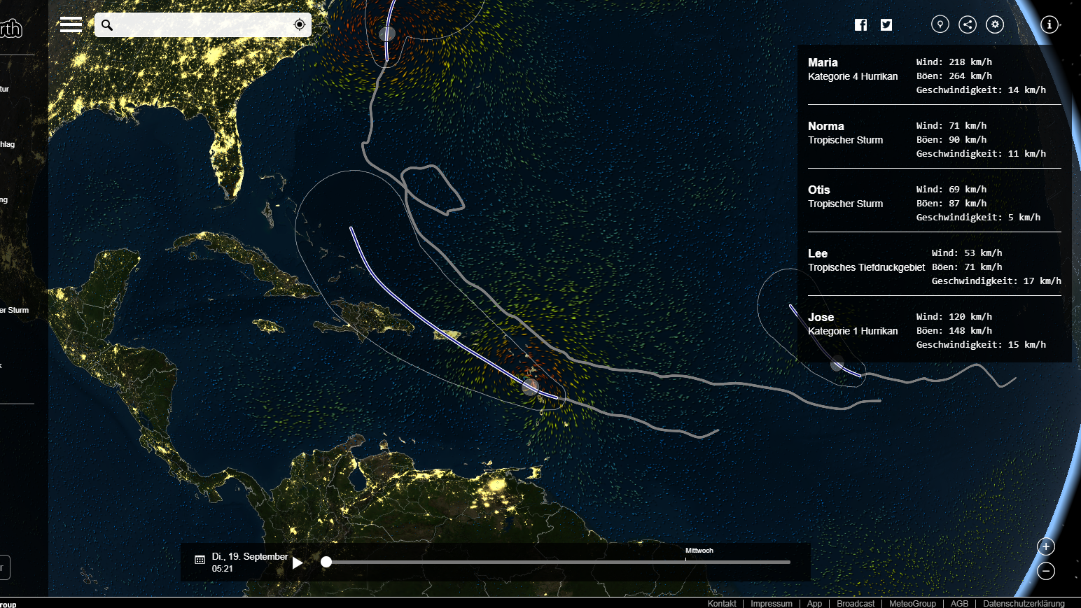
Task: Open the share options icon
Action: click(968, 24)
